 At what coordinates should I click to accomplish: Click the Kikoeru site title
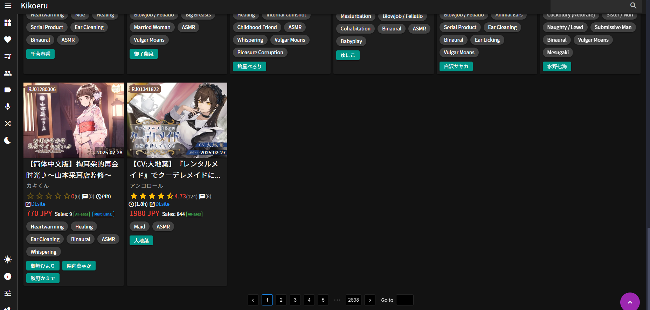coord(34,6)
